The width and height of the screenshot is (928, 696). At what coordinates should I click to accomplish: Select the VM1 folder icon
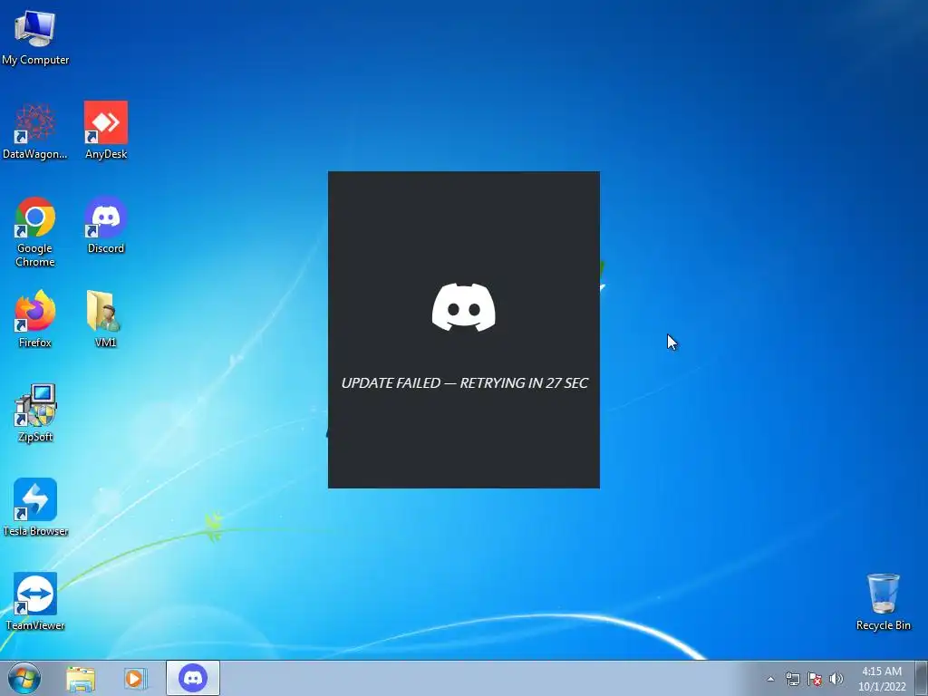(x=105, y=320)
